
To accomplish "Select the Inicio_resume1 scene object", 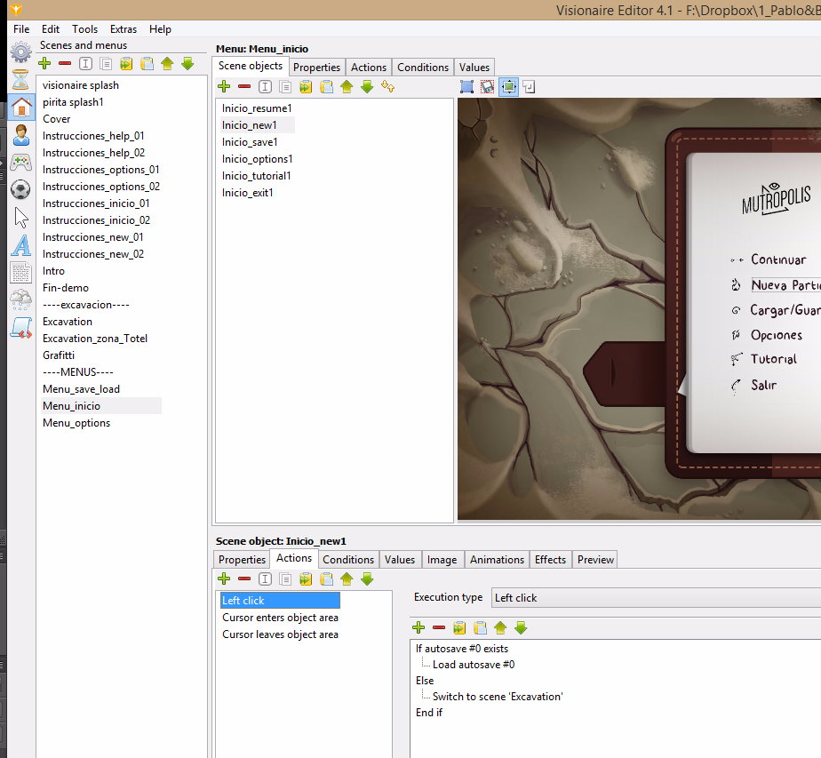I will point(257,108).
